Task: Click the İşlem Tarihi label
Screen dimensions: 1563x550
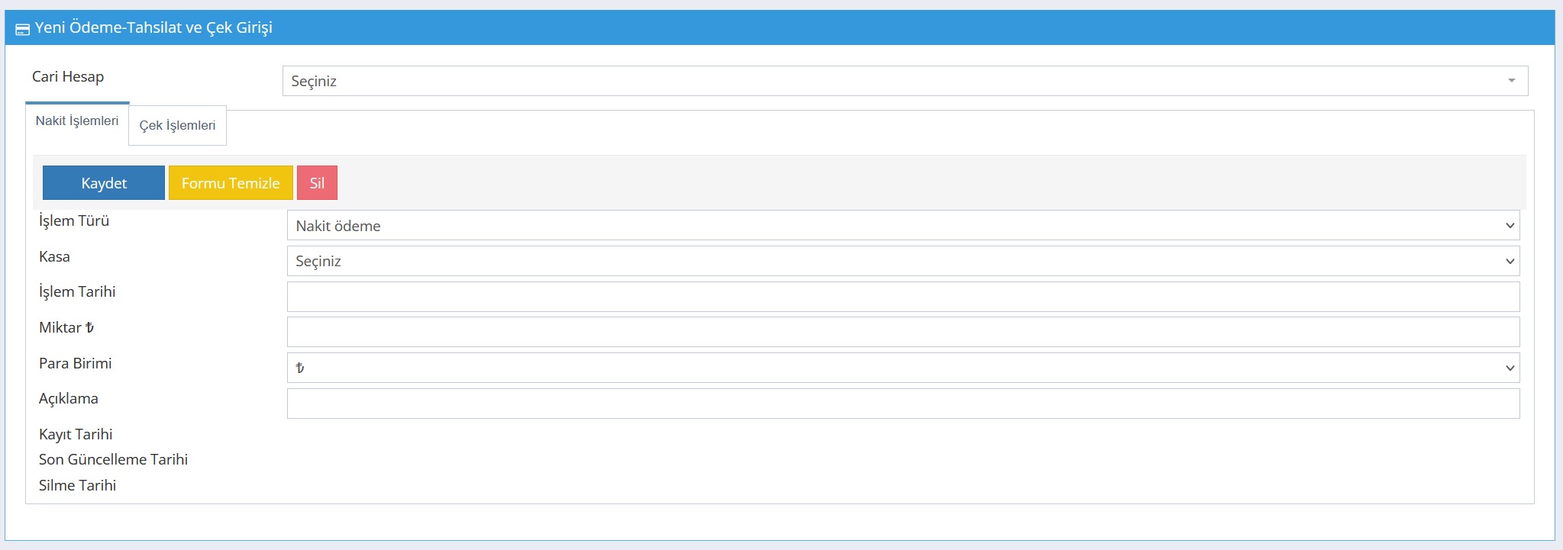Action: pyautogui.click(x=77, y=292)
